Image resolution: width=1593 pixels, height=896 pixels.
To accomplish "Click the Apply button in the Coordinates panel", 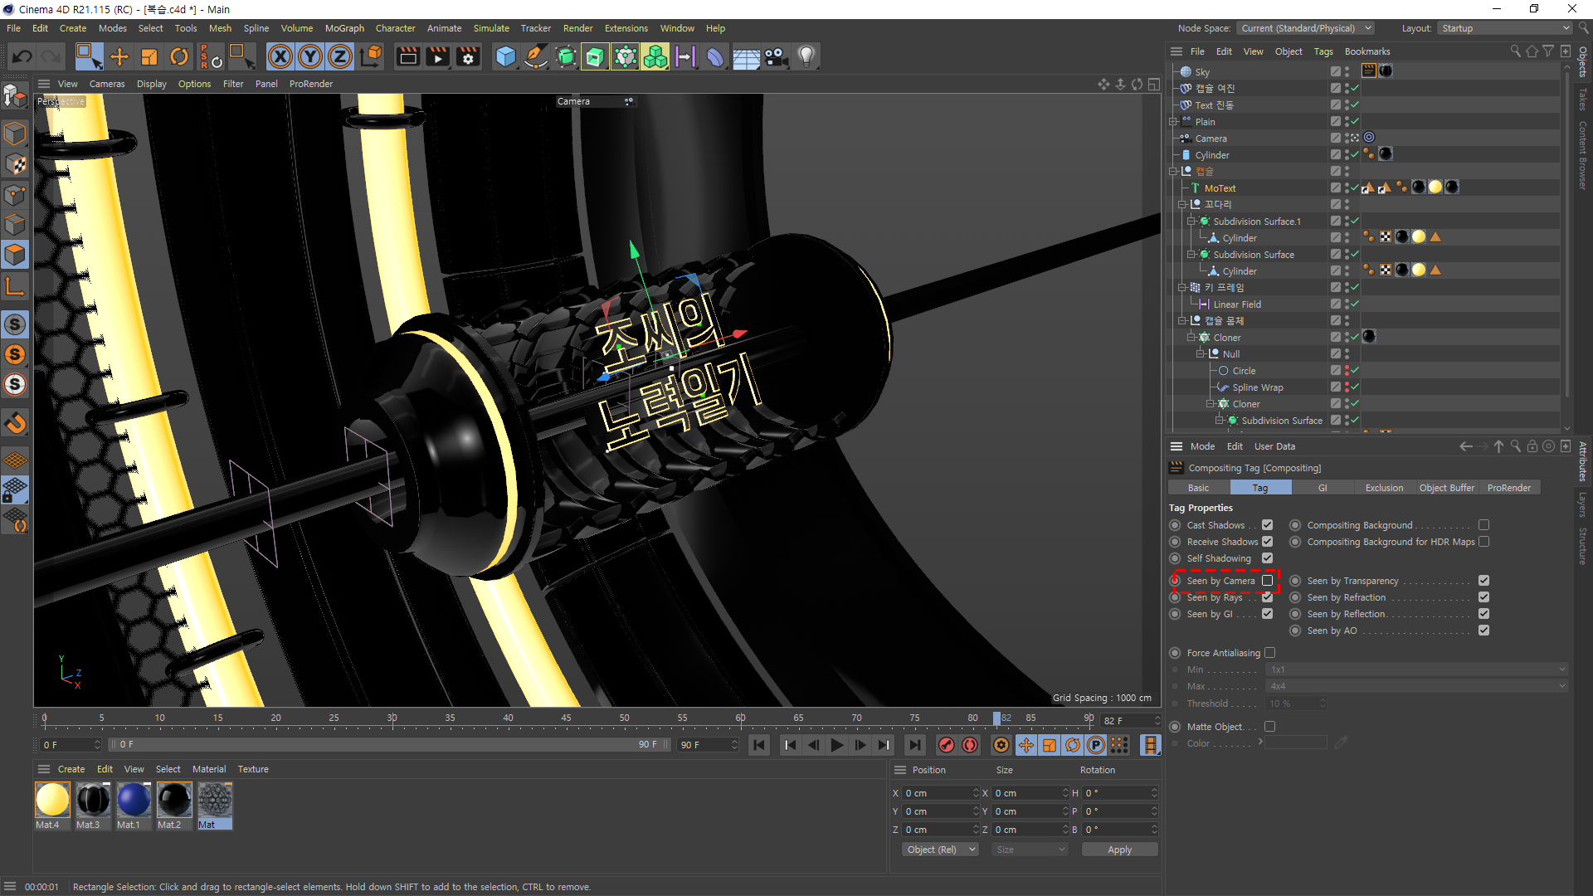I will click(x=1119, y=850).
